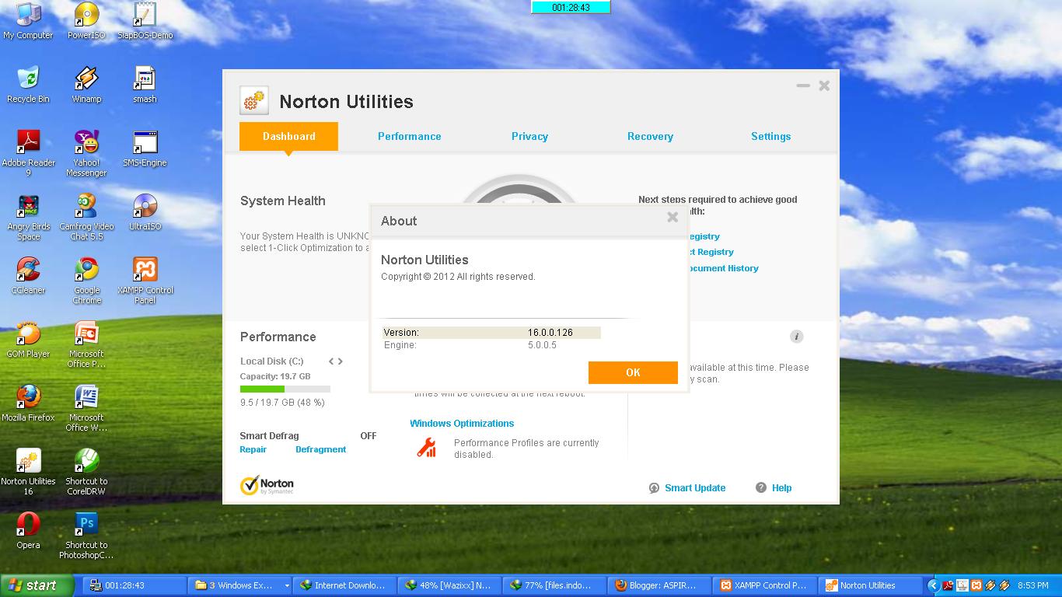The width and height of the screenshot is (1062, 597).
Task: Select the XAMPP Control Panel desktop icon
Action: pyautogui.click(x=145, y=281)
